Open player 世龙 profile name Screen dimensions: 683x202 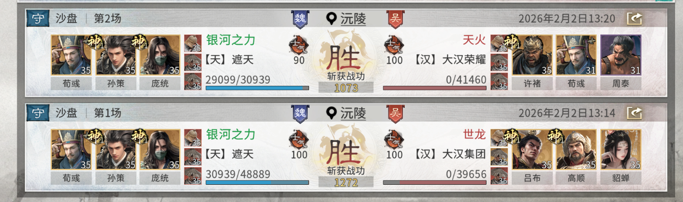pos(474,134)
